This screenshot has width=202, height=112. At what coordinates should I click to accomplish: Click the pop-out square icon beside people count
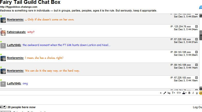click(5, 107)
